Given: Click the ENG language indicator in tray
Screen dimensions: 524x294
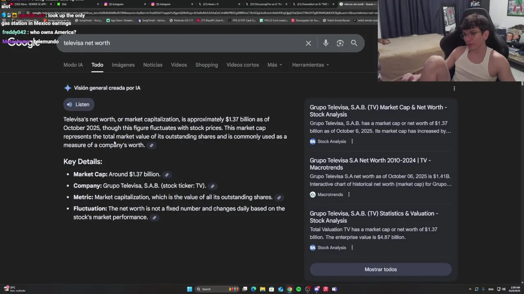Looking at the screenshot, I should pos(491,289).
